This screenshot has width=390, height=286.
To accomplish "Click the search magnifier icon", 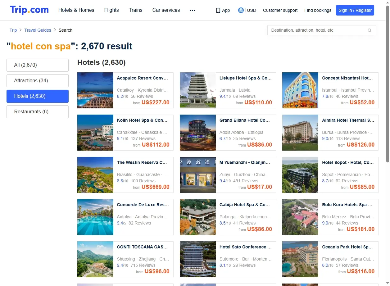I will 370,30.
